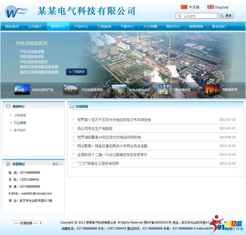Open the 产品中心 nav menu

coord(81,26)
